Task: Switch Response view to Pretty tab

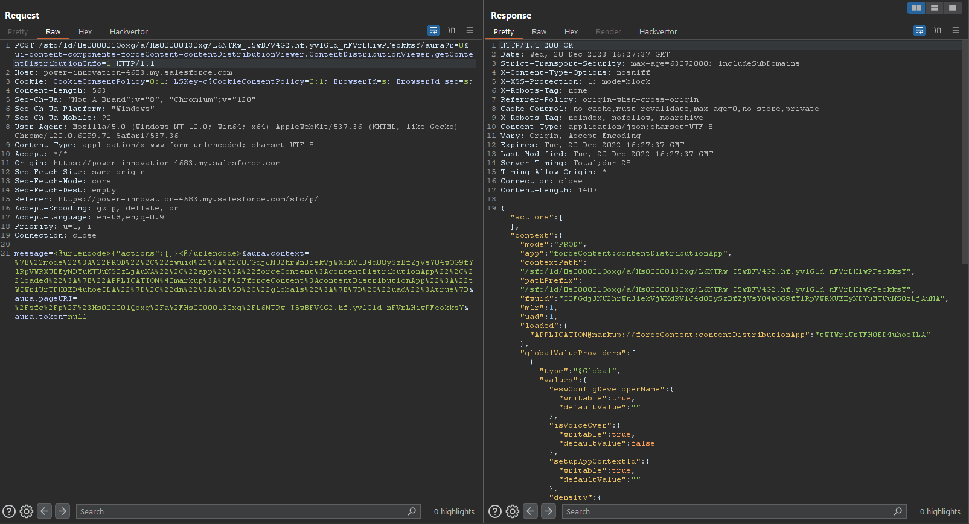Action: tap(504, 32)
